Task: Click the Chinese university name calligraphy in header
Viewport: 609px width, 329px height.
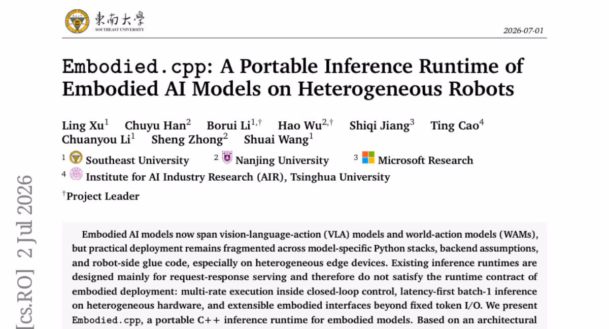Action: [120, 19]
